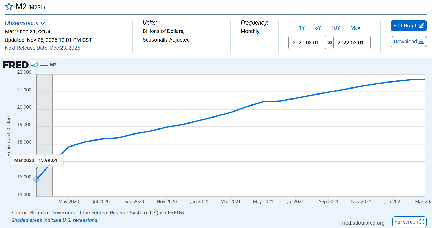The width and height of the screenshot is (437, 228).
Task: Click the Mar 2020 data point marker
Action: (36, 179)
